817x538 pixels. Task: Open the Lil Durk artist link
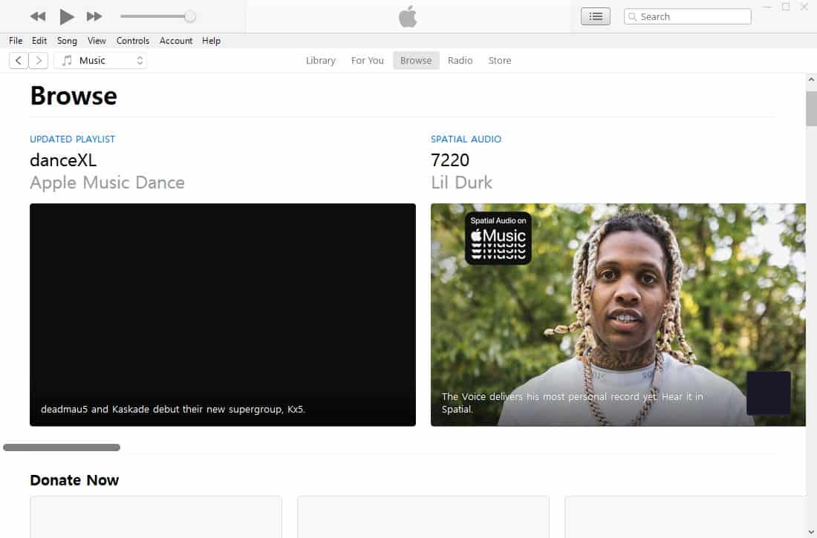[461, 183]
